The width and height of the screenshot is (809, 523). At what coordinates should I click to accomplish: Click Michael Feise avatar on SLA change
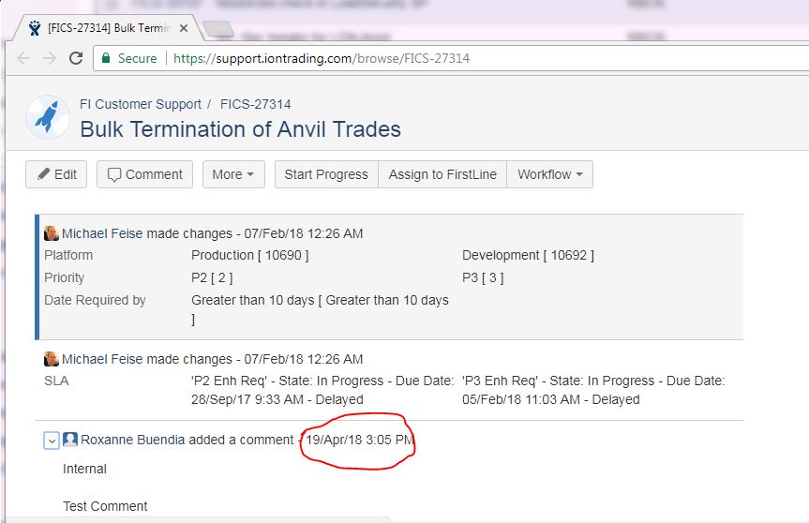(51, 359)
